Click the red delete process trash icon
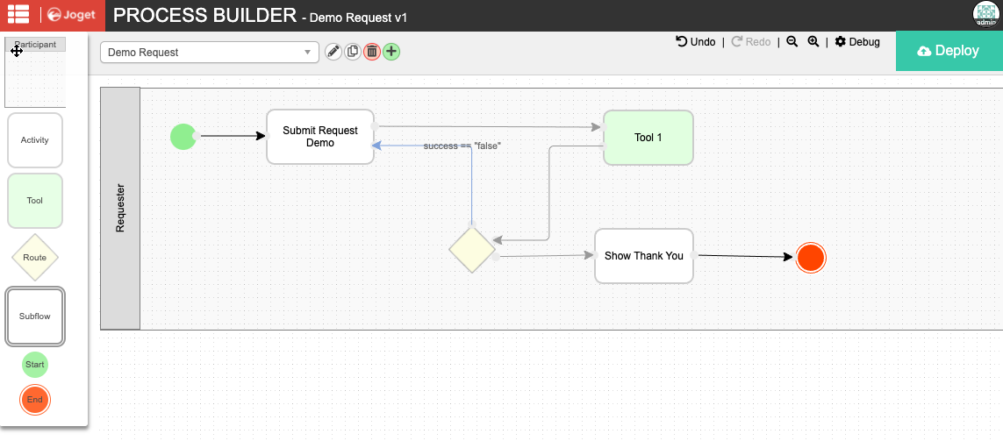 point(372,52)
